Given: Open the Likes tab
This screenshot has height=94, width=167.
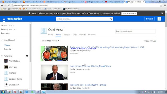Looking at the screenshot, I should click(75, 35).
